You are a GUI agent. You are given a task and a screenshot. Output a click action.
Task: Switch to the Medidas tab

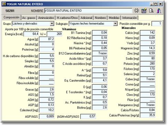(114, 18)
